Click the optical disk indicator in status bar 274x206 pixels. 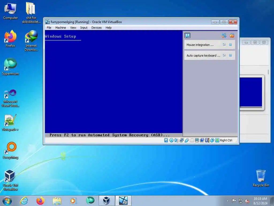tap(171, 140)
